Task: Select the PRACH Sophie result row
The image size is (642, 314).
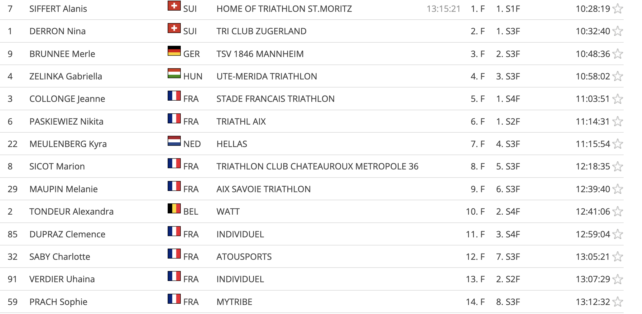Action: click(x=312, y=302)
